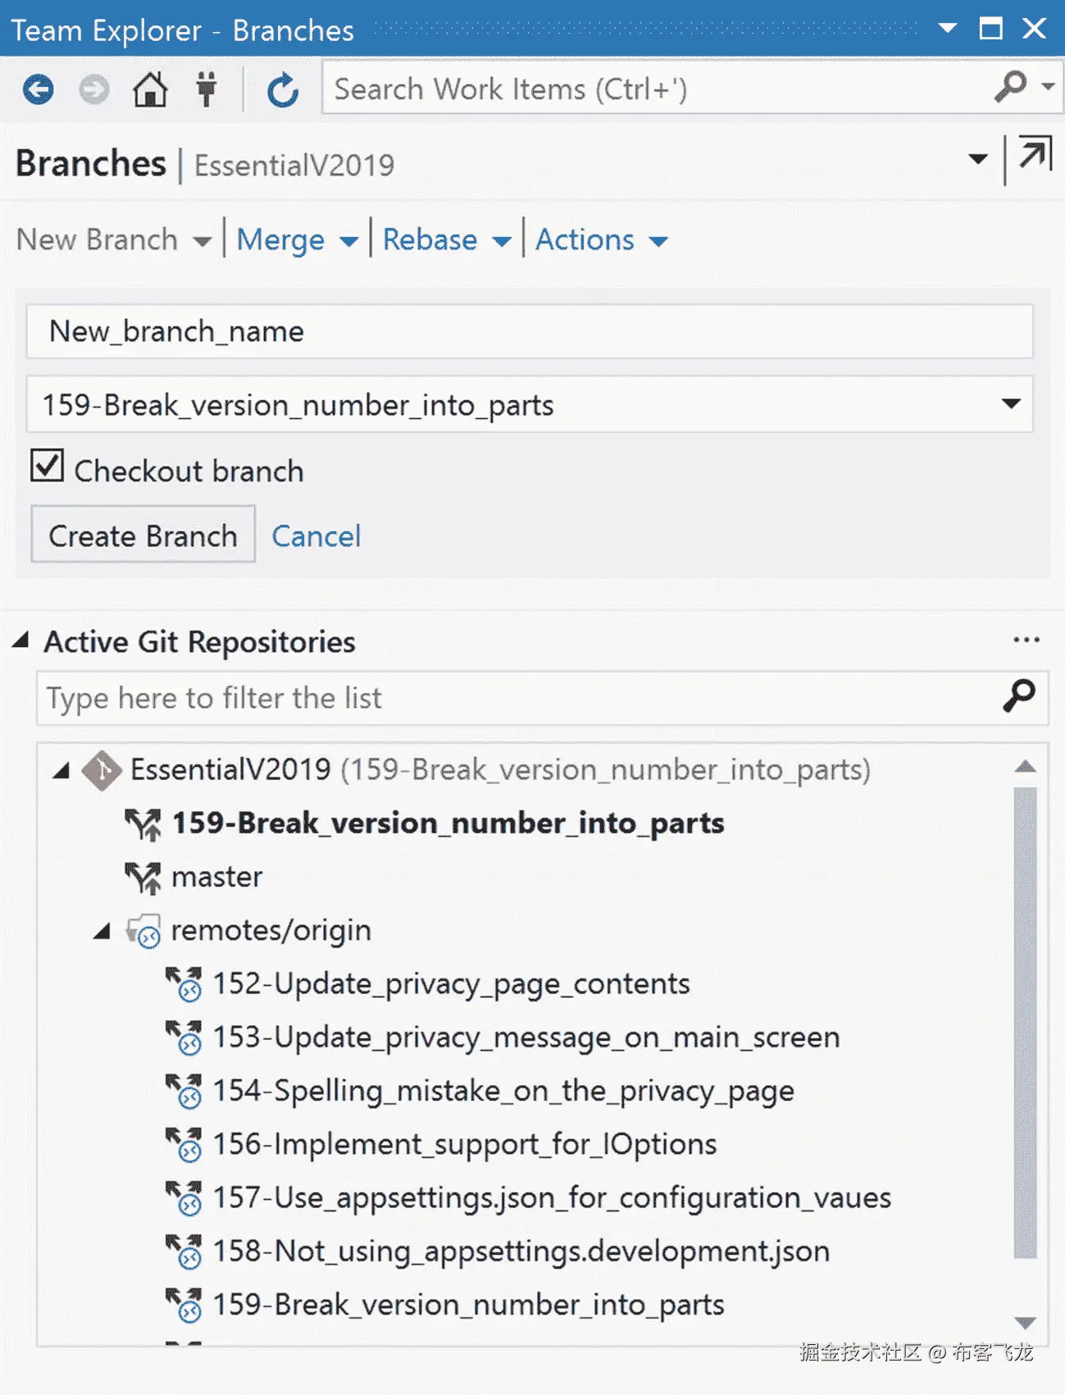Click the Create Branch button
This screenshot has height=1395, width=1065.
(x=143, y=536)
